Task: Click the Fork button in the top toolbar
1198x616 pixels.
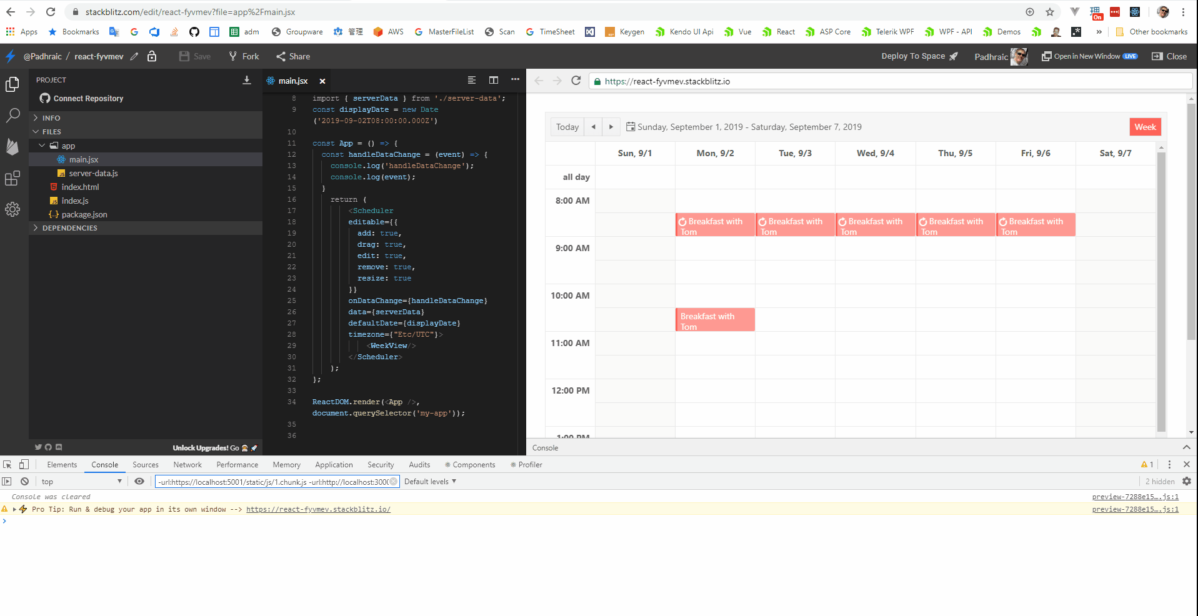Action: click(x=243, y=56)
